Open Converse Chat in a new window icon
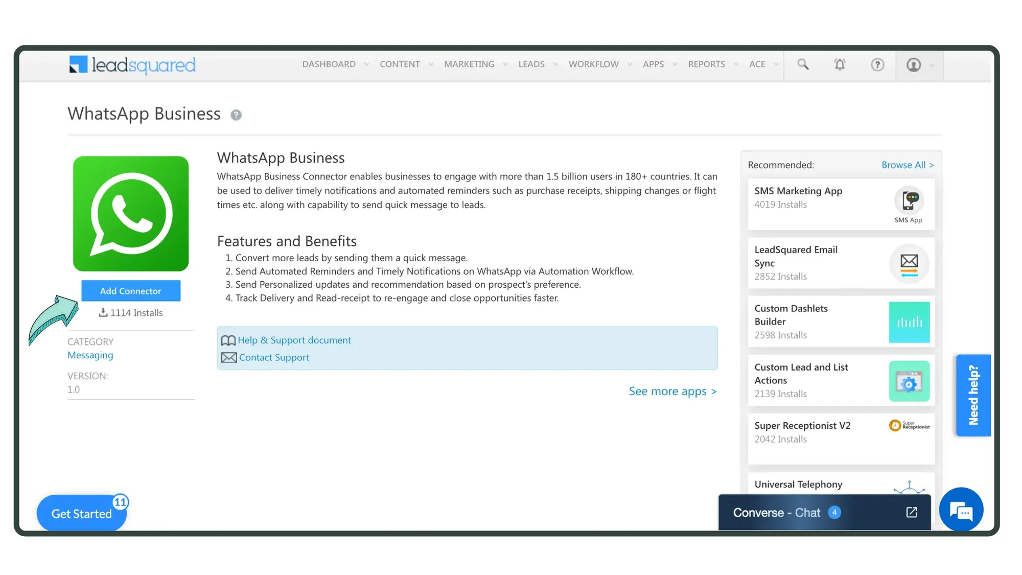1022x575 pixels. click(x=912, y=512)
